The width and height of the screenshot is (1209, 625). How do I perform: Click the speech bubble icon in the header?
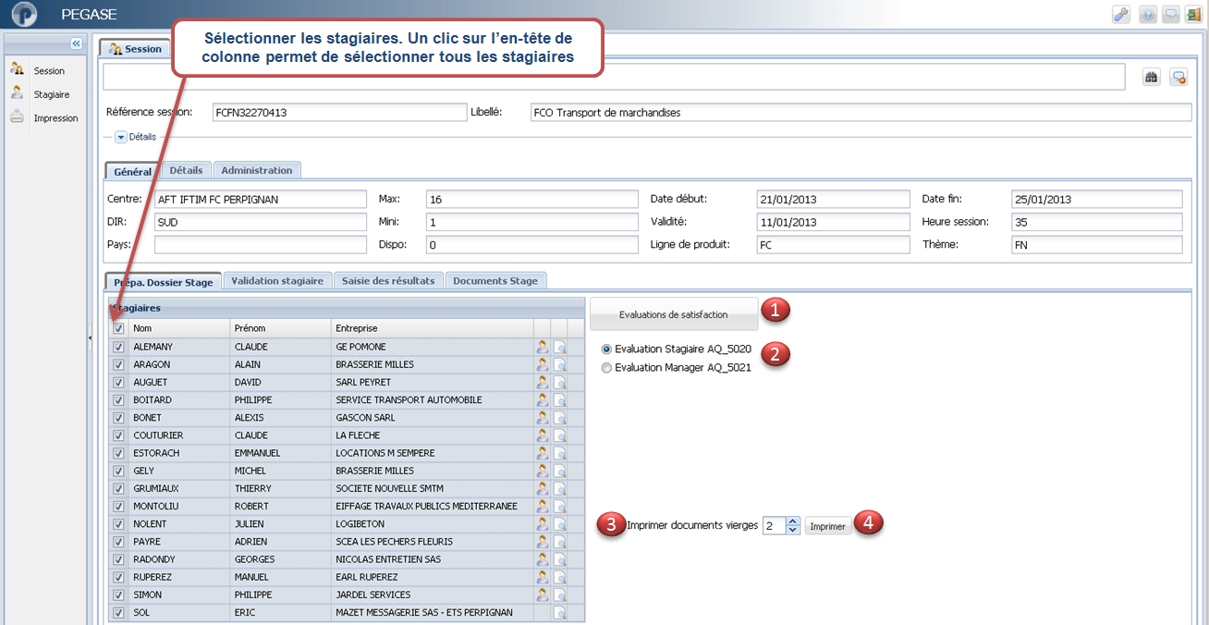[x=1171, y=15]
